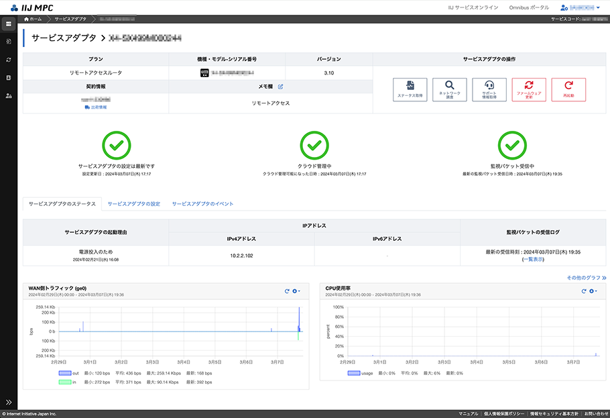Expand the sidebar with double chevron
Image resolution: width=610 pixels, height=418 pixels.
(9, 403)
